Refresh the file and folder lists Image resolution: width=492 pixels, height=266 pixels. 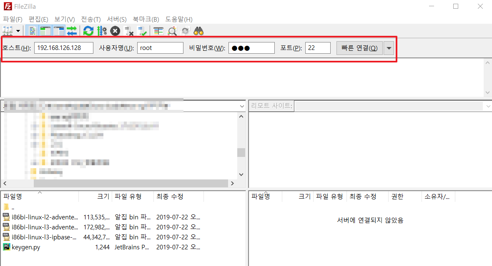pos(88,31)
